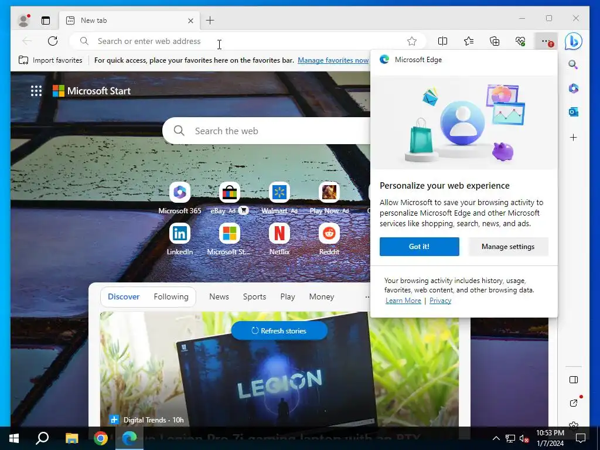Open Settings and more ellipsis menu
Image resolution: width=600 pixels, height=450 pixels.
point(547,42)
